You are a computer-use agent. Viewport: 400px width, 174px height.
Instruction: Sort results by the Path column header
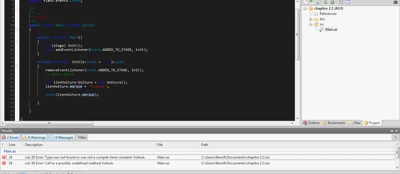[297, 145]
